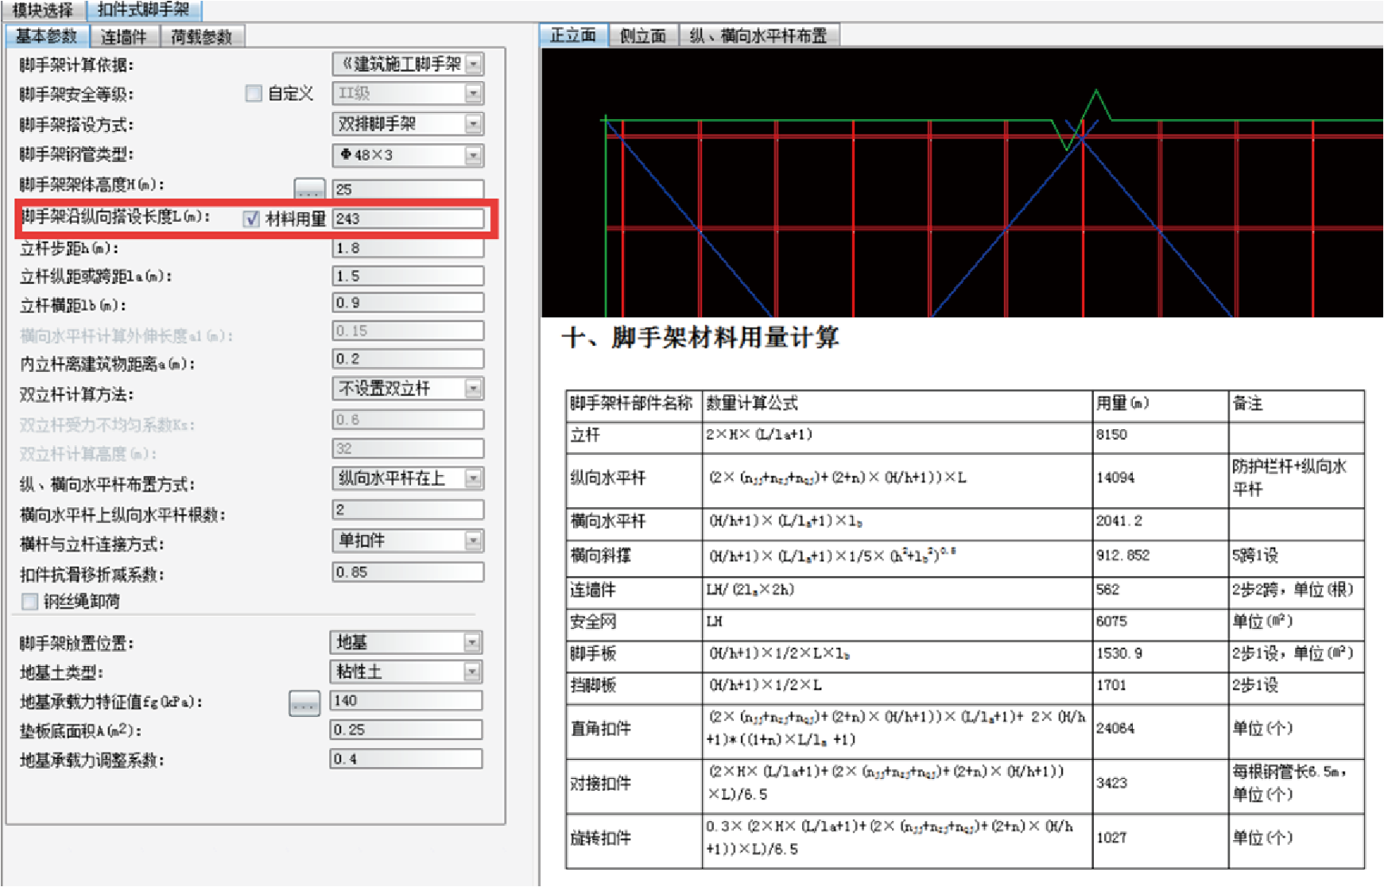The image size is (1384, 887).
Task: Select the 立杆 row name cell
Action: pos(634,436)
